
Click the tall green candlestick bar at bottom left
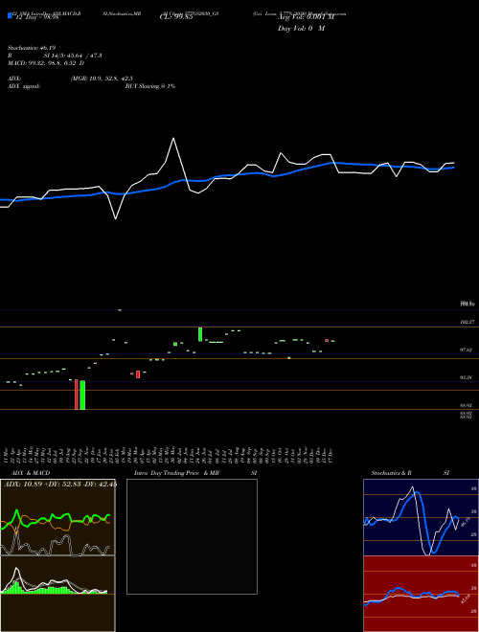click(x=82, y=395)
